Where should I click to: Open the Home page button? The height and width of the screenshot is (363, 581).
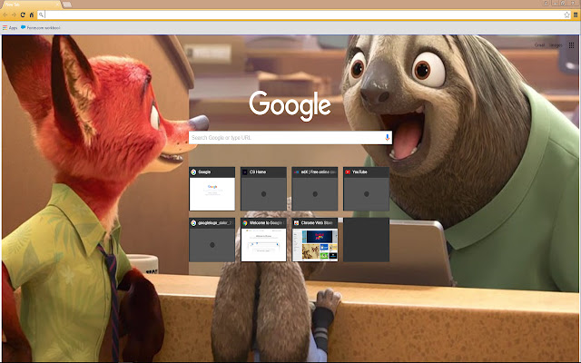coord(32,15)
